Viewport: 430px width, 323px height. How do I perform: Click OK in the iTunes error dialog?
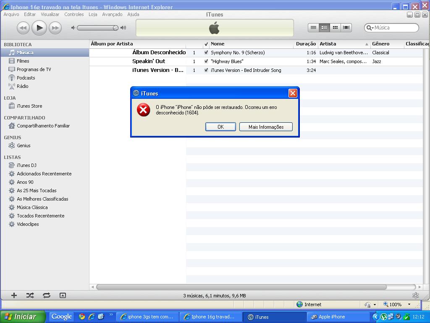pos(220,127)
